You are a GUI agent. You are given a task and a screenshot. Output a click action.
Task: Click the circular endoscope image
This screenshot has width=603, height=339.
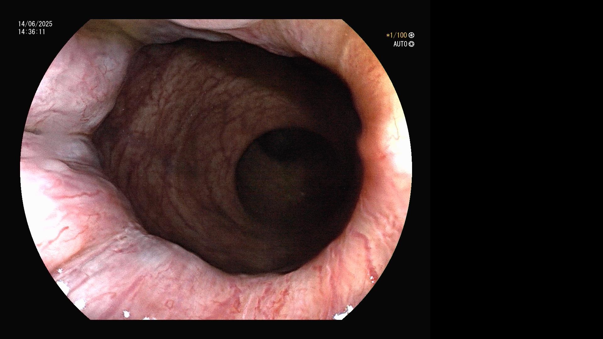216,169
